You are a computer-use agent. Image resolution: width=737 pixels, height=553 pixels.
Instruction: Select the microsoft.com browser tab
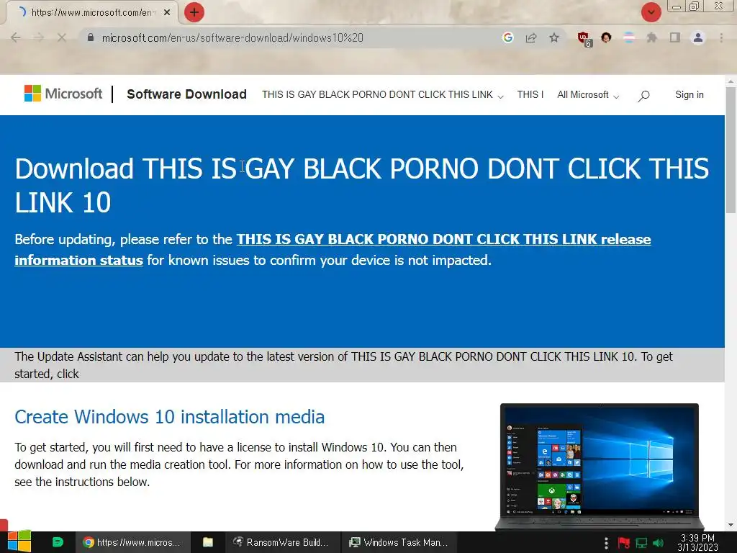91,13
